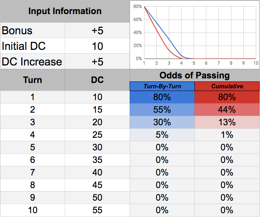Click the 30% Turn-By-Turn cell
260x217 pixels.
pyautogui.click(x=162, y=122)
